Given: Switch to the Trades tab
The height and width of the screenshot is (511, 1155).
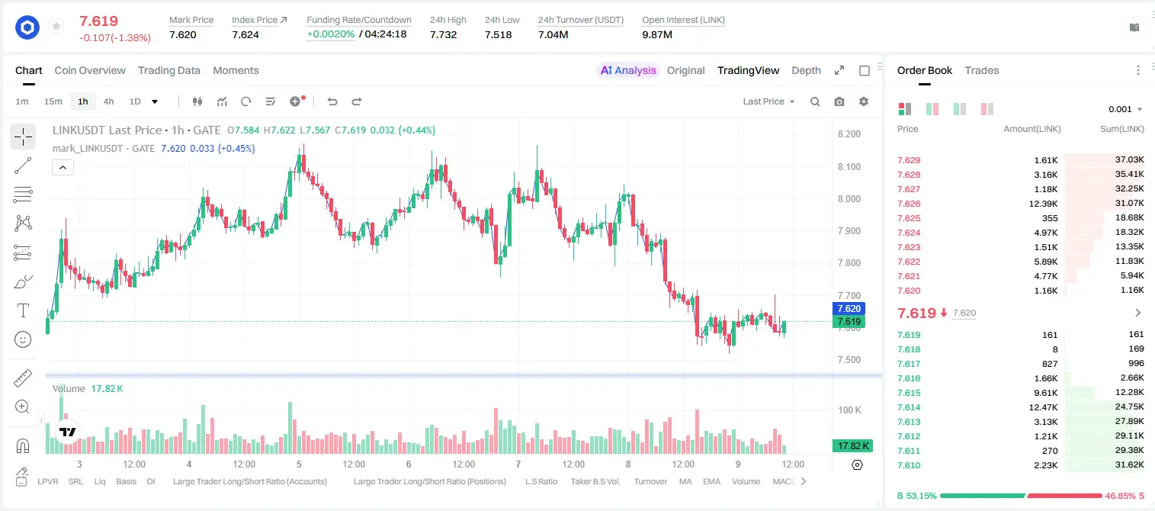Looking at the screenshot, I should click(x=982, y=70).
